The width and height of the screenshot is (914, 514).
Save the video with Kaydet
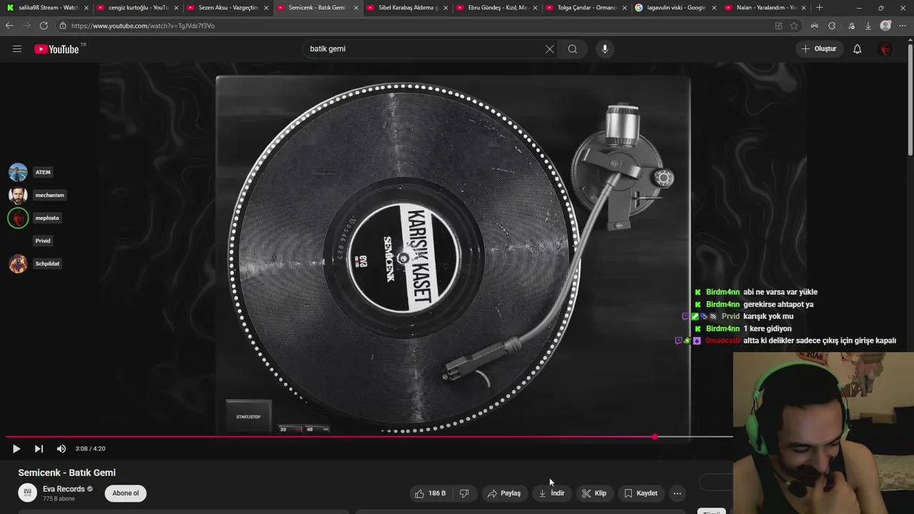641,493
